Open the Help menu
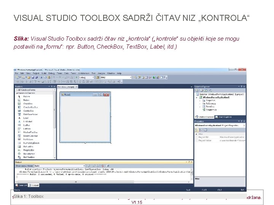274x205 pixels. click(119, 73)
